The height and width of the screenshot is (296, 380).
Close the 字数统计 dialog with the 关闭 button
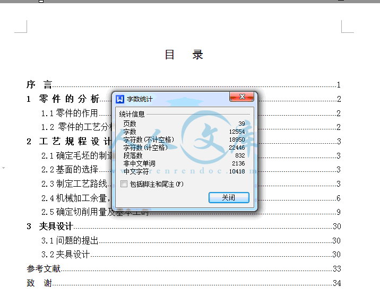(229, 197)
